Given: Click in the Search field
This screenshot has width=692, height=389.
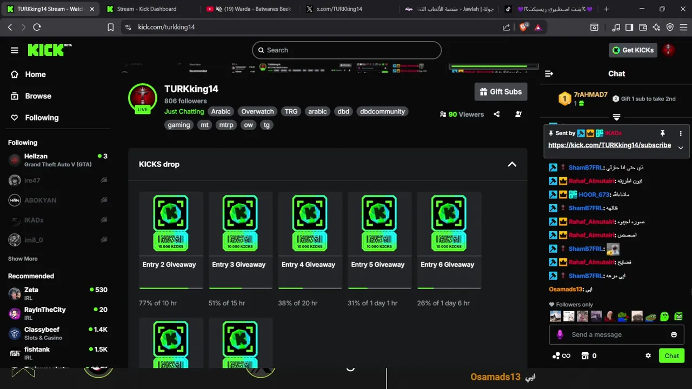Looking at the screenshot, I should click(347, 50).
